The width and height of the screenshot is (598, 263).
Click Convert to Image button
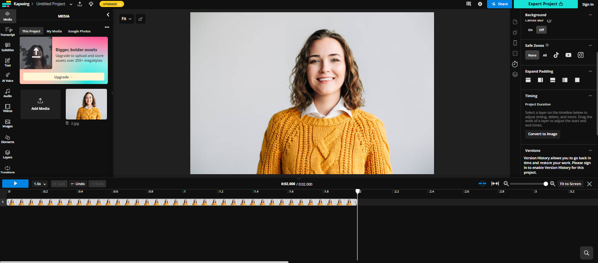click(543, 134)
